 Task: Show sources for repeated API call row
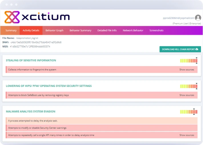click(187, 135)
